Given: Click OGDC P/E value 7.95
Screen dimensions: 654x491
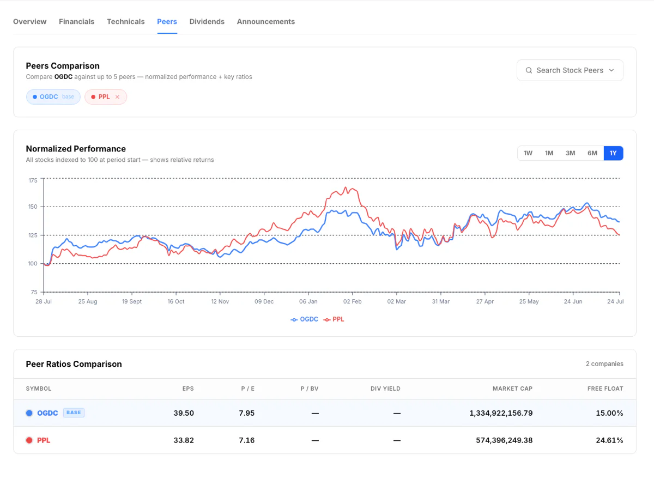Looking at the screenshot, I should pyautogui.click(x=246, y=413).
